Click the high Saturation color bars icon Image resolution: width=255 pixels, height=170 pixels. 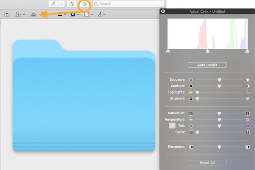(x=247, y=113)
